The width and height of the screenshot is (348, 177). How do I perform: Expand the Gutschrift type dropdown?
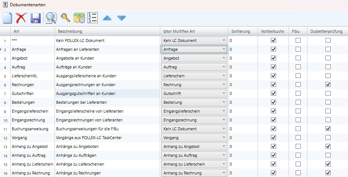(x=194, y=93)
